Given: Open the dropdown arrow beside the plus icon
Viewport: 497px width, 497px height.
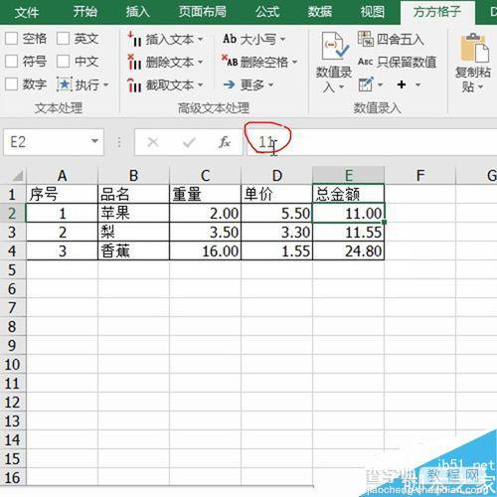Looking at the screenshot, I should [x=417, y=85].
